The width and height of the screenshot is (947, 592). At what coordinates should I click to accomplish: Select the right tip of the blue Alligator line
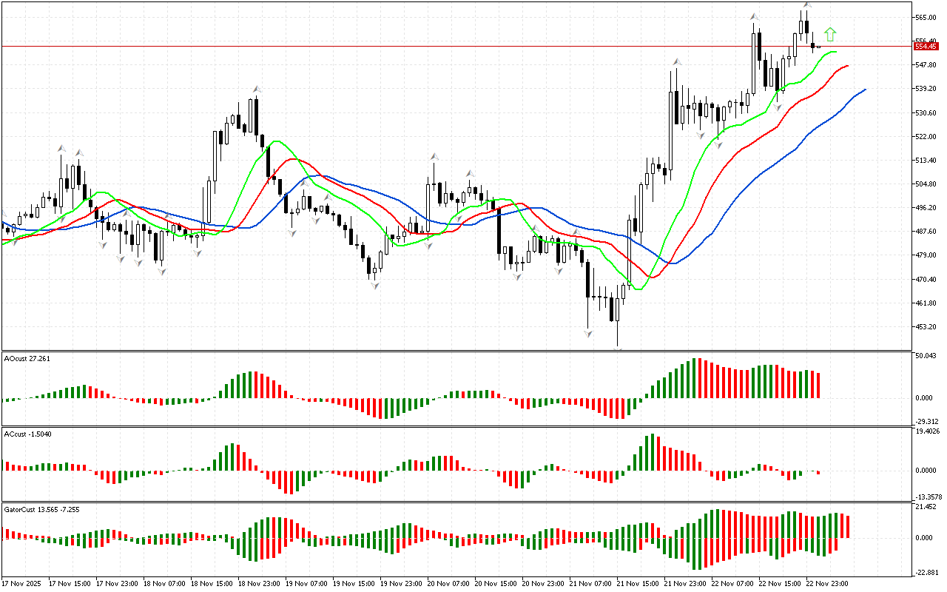864,90
